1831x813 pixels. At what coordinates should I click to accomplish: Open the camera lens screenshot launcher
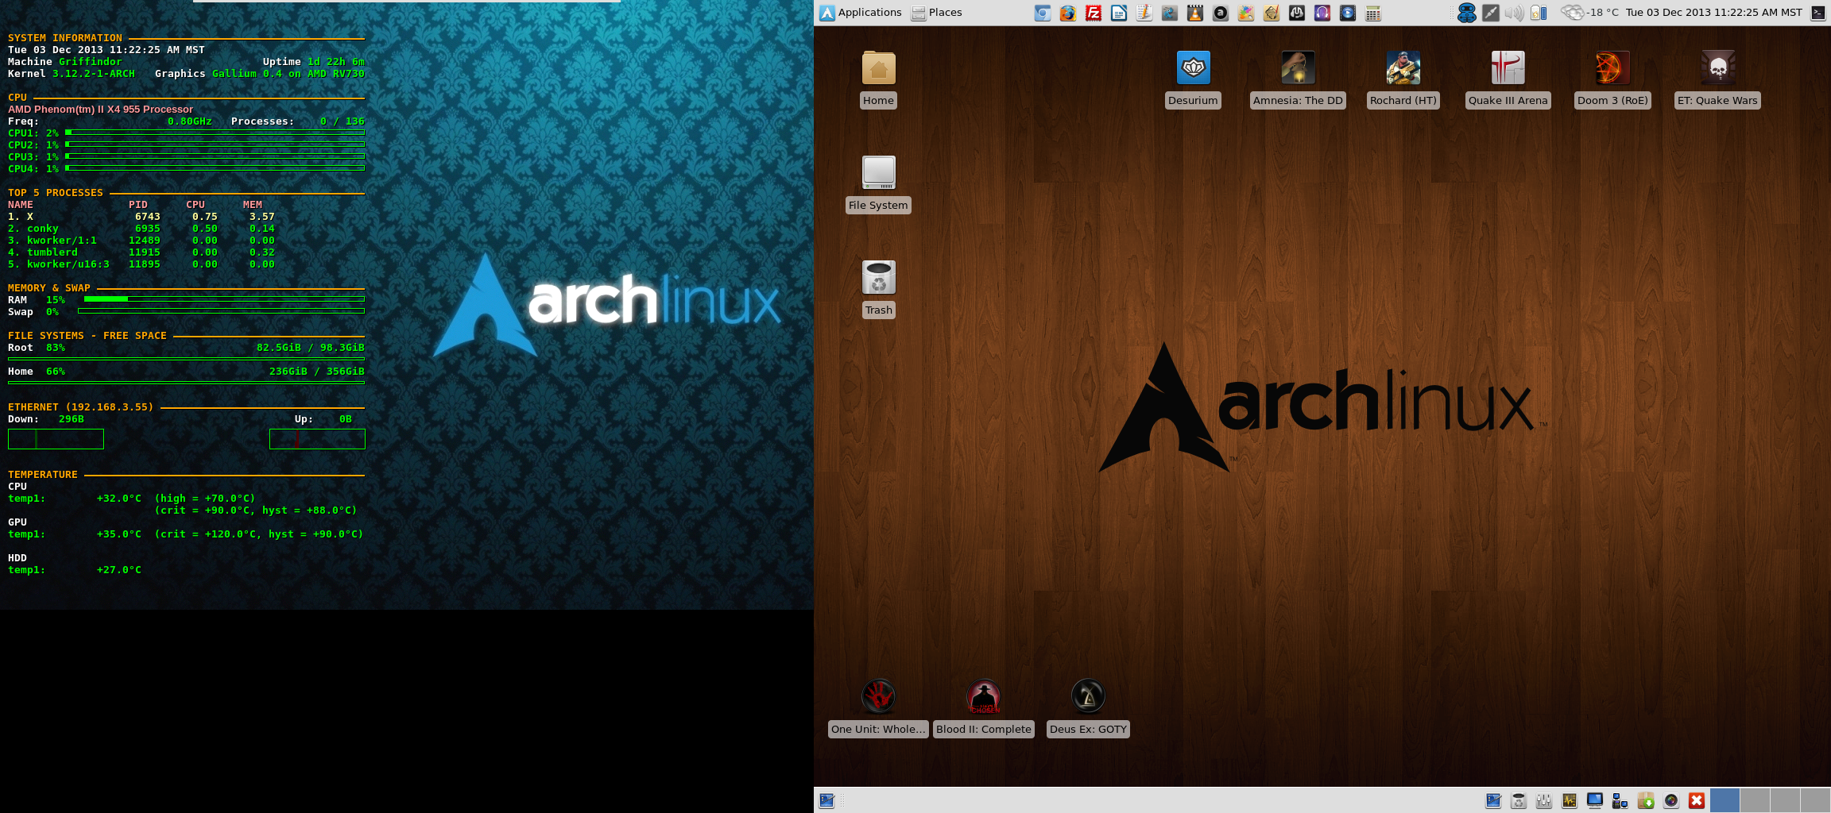pyautogui.click(x=1671, y=800)
